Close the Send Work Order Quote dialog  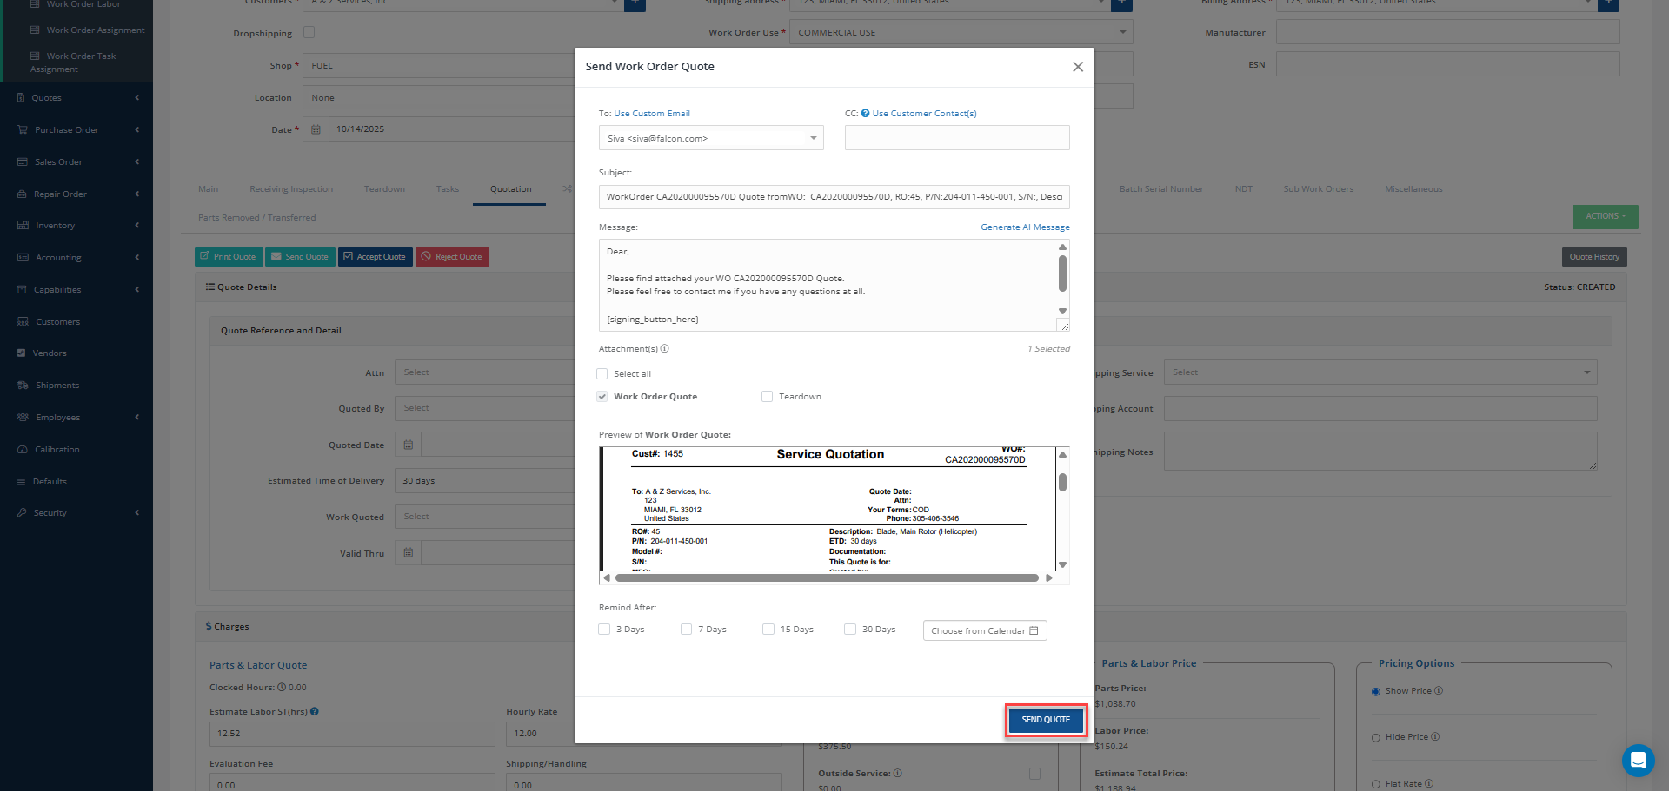coord(1077,67)
